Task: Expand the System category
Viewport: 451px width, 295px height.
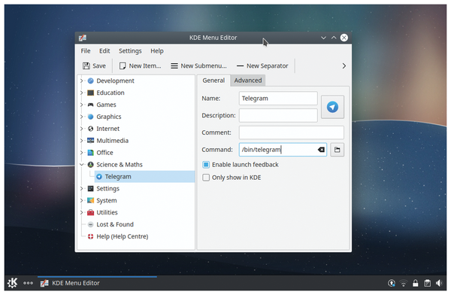Action: (x=82, y=200)
